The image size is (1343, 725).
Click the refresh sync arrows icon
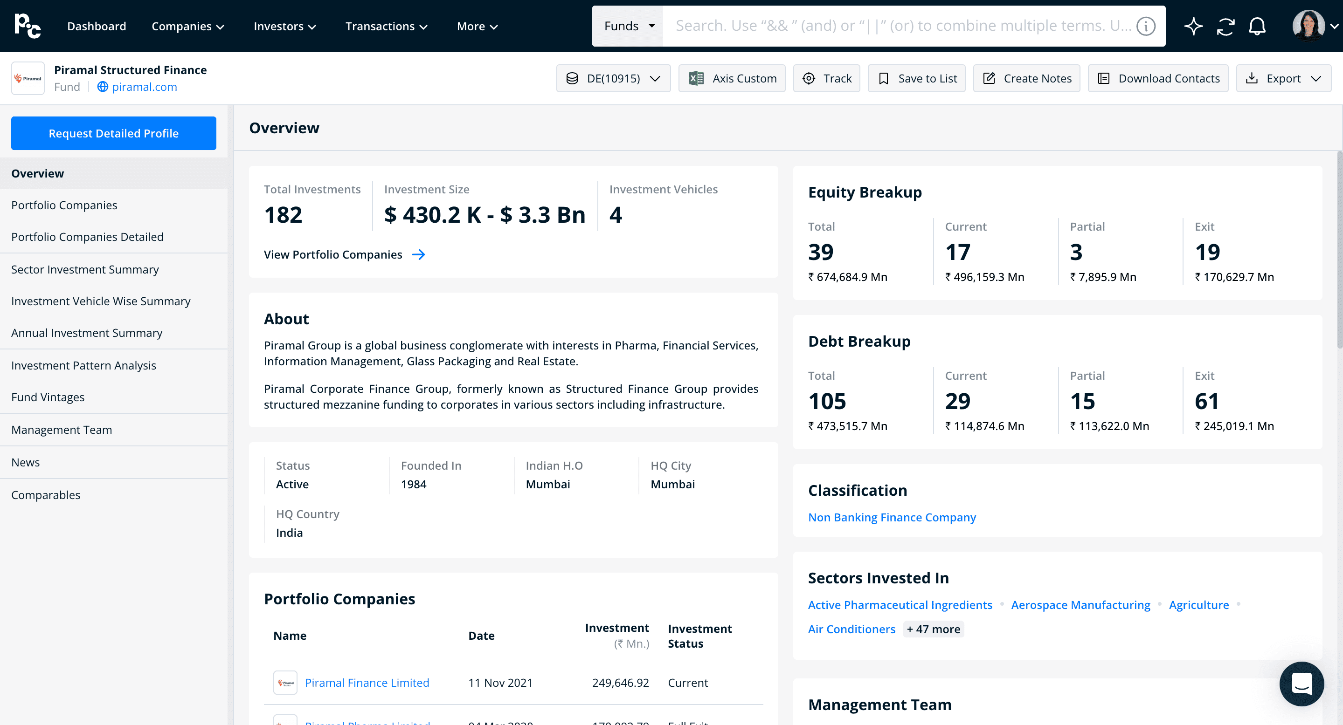pos(1225,26)
